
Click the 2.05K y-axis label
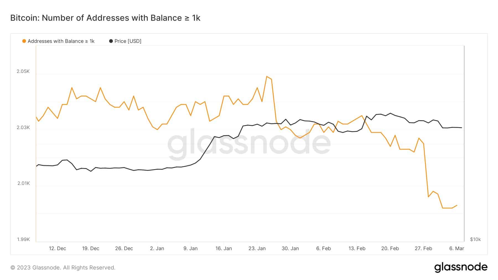pos(23,71)
